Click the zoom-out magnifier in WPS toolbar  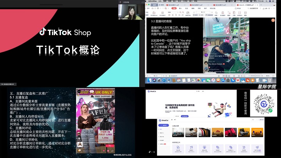tap(180, 12)
